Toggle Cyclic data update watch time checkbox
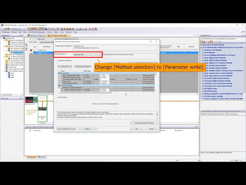The image size is (246, 185). [59, 79]
